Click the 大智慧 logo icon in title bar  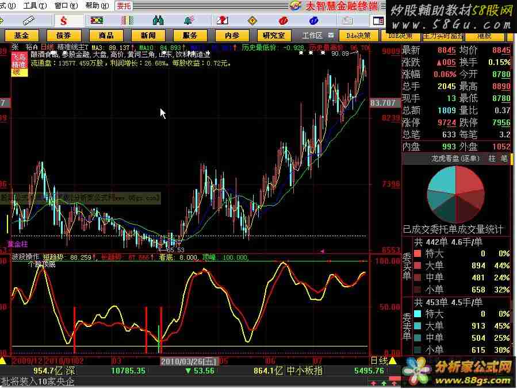pos(296,6)
